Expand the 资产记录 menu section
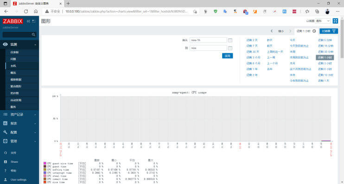The width and height of the screenshot is (344, 184). (35, 115)
